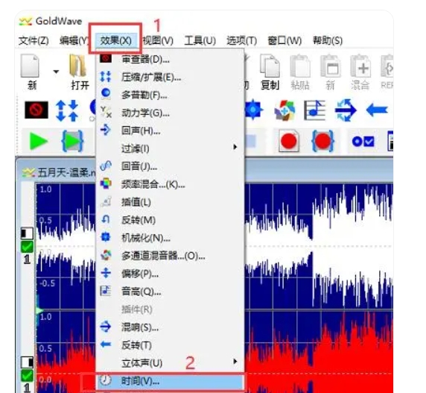Expand the 立体声(U) stereo submenu
This screenshot has width=426, height=393.
tap(171, 363)
